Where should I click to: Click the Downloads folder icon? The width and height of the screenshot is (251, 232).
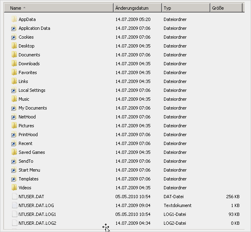click(14, 64)
